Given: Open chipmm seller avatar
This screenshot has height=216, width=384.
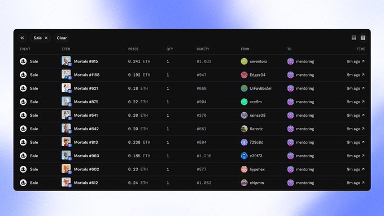Looking at the screenshot, I should (244, 183).
